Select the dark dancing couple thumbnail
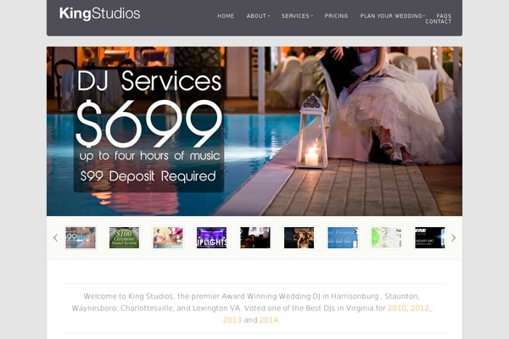 [299, 238]
